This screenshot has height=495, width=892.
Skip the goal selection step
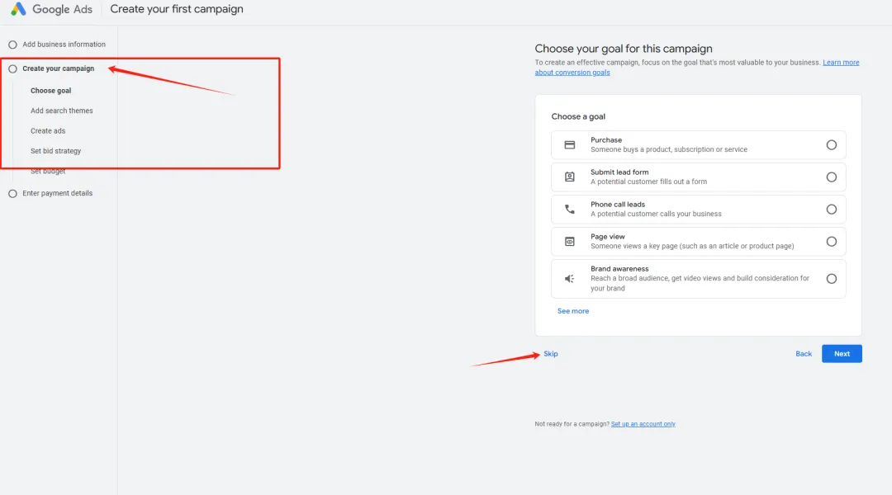(550, 353)
